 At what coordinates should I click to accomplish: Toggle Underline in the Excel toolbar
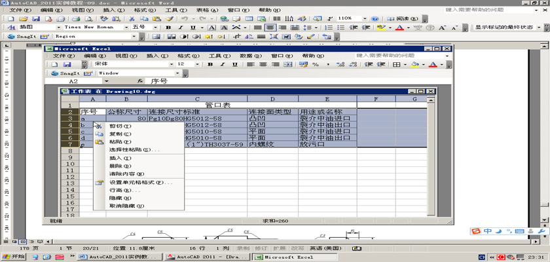click(234, 65)
